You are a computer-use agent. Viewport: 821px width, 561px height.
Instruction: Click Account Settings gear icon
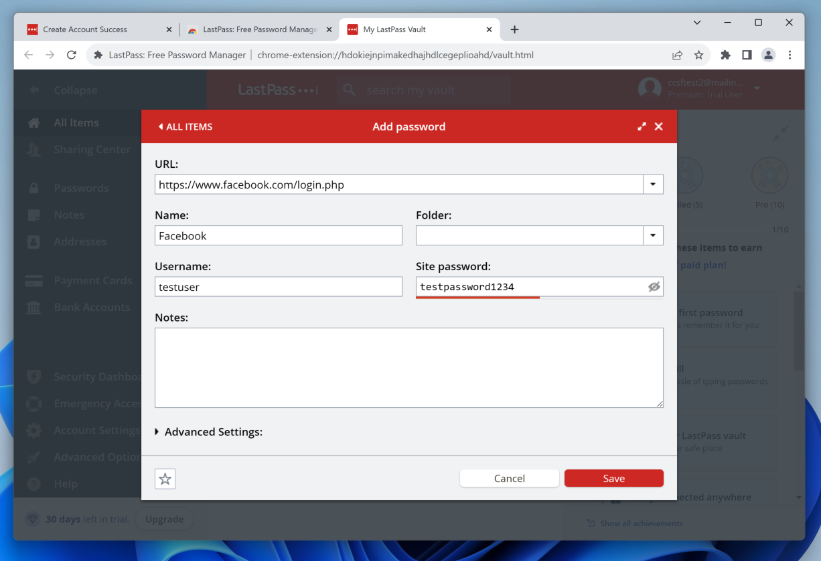pos(33,430)
